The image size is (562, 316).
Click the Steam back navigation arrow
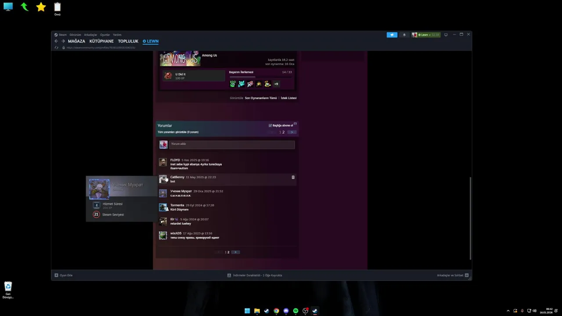(x=56, y=41)
